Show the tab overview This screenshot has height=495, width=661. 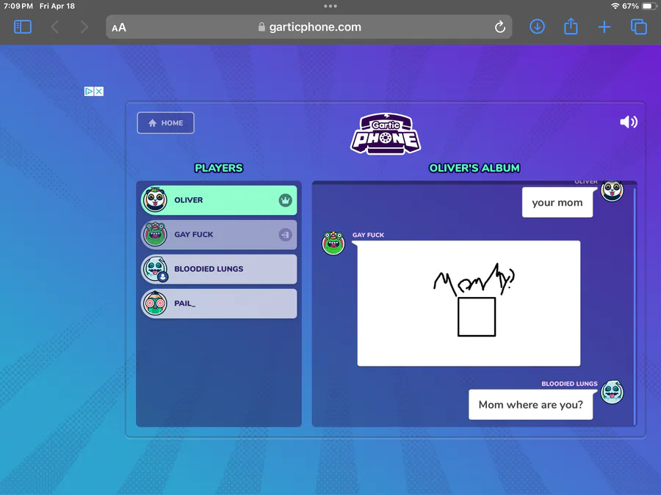pos(639,27)
